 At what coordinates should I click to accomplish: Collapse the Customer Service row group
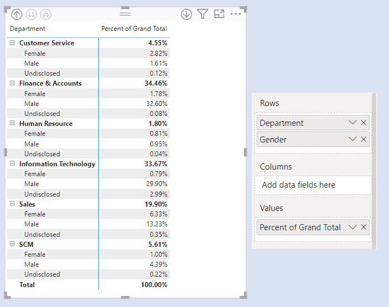pyautogui.click(x=12, y=43)
